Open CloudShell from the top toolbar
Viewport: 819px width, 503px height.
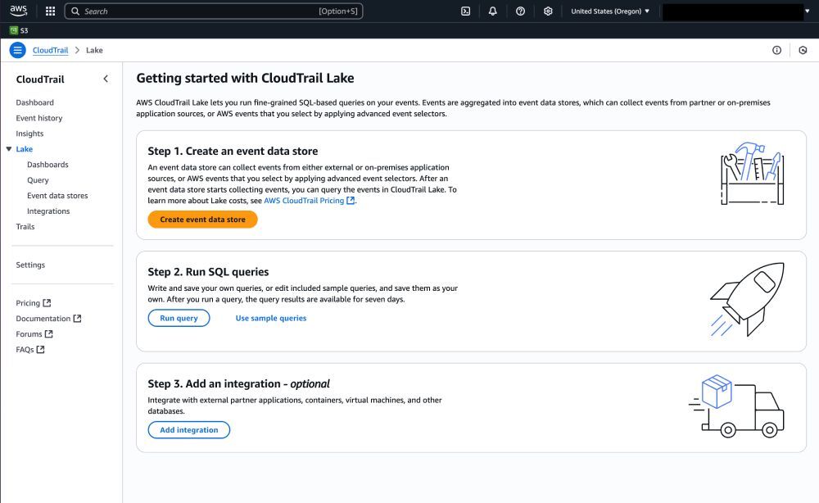465,11
